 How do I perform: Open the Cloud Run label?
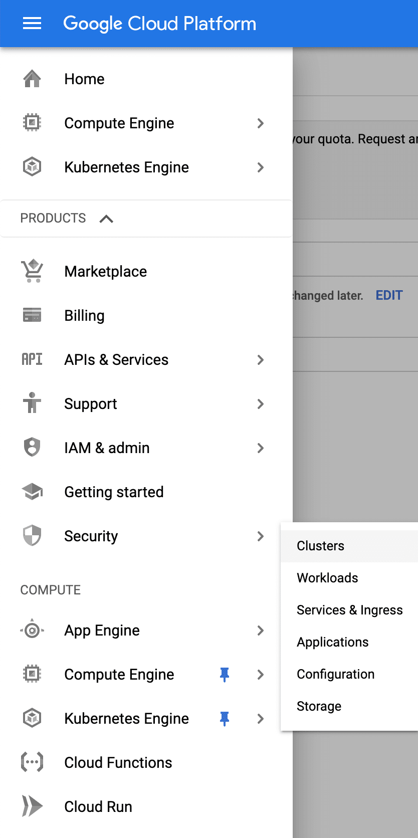tap(98, 806)
